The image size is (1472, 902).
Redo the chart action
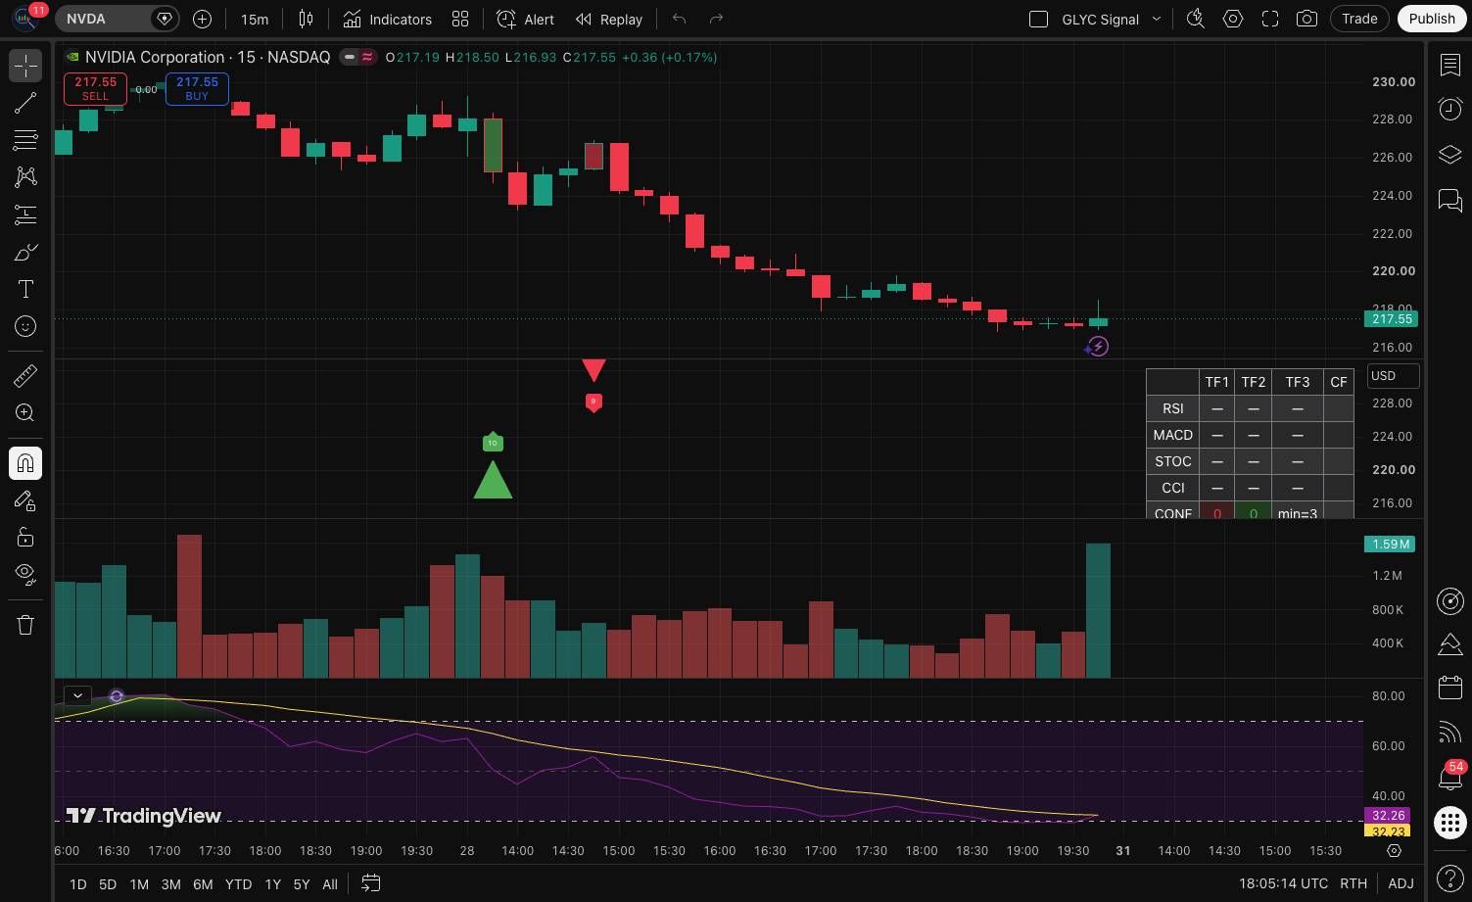tap(716, 19)
